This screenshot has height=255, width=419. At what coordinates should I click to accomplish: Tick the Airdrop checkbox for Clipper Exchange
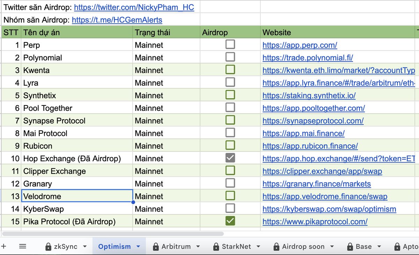(230, 170)
